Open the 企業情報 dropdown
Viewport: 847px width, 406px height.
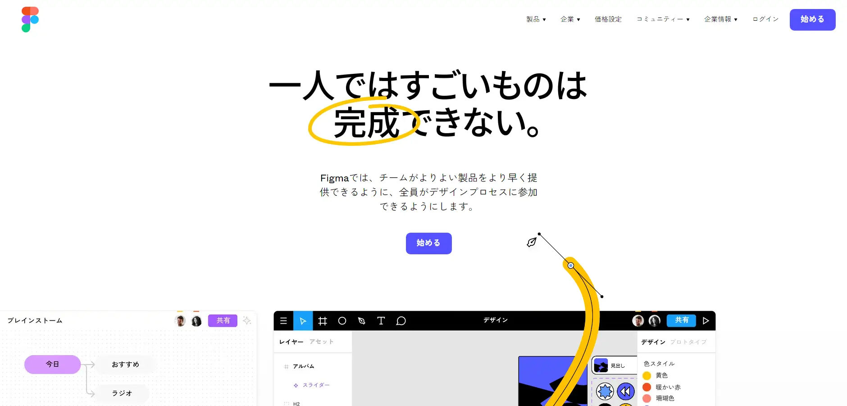[721, 19]
